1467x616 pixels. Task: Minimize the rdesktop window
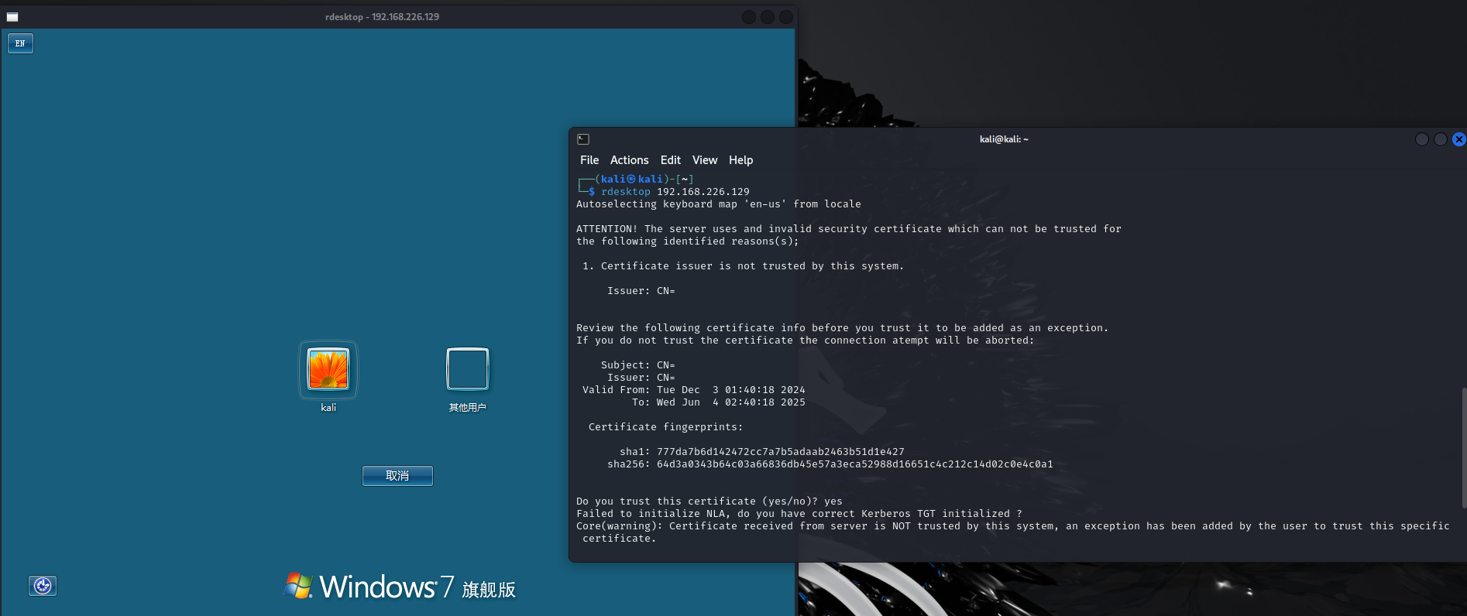[748, 17]
